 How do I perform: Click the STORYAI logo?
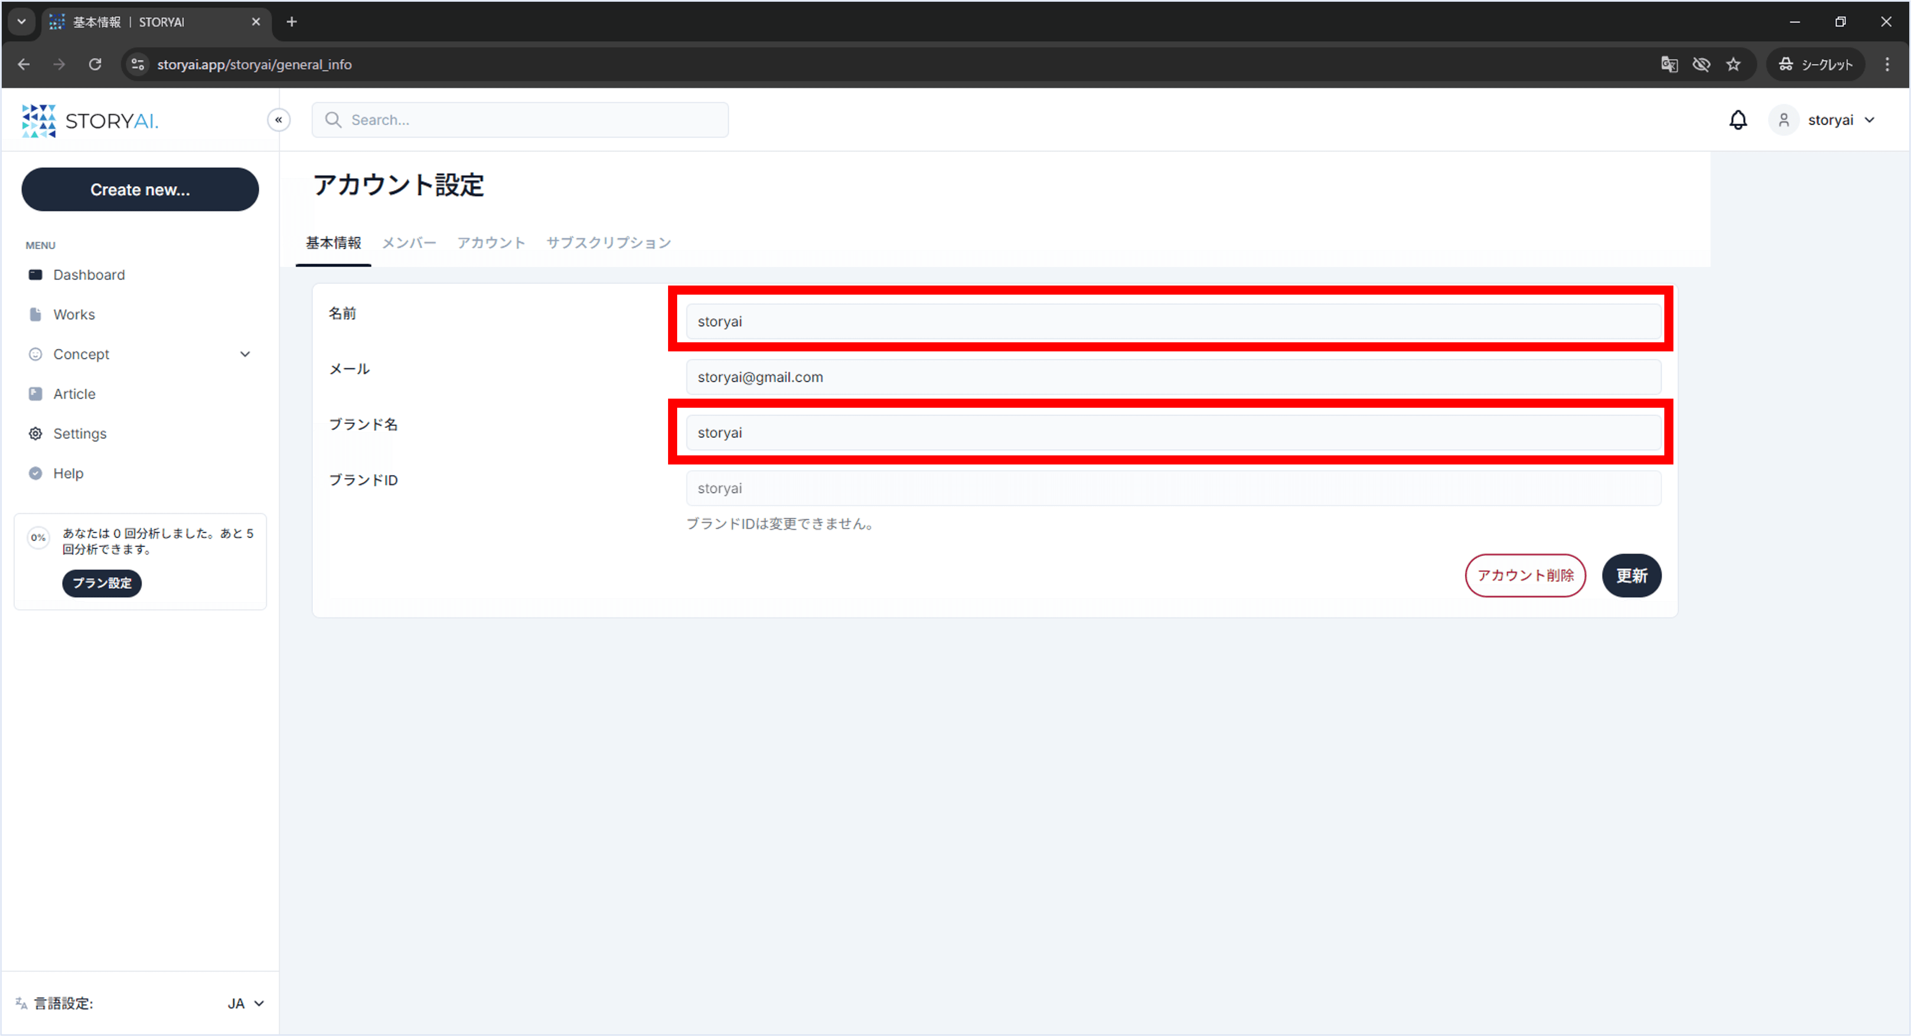[x=90, y=121]
